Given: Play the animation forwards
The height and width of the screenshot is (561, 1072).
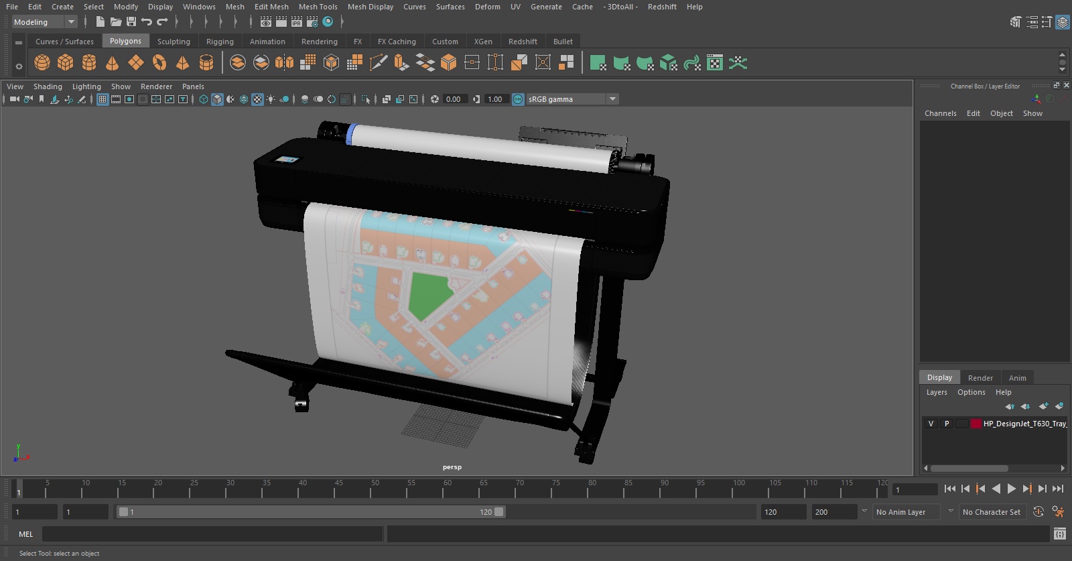Looking at the screenshot, I should 1012,489.
